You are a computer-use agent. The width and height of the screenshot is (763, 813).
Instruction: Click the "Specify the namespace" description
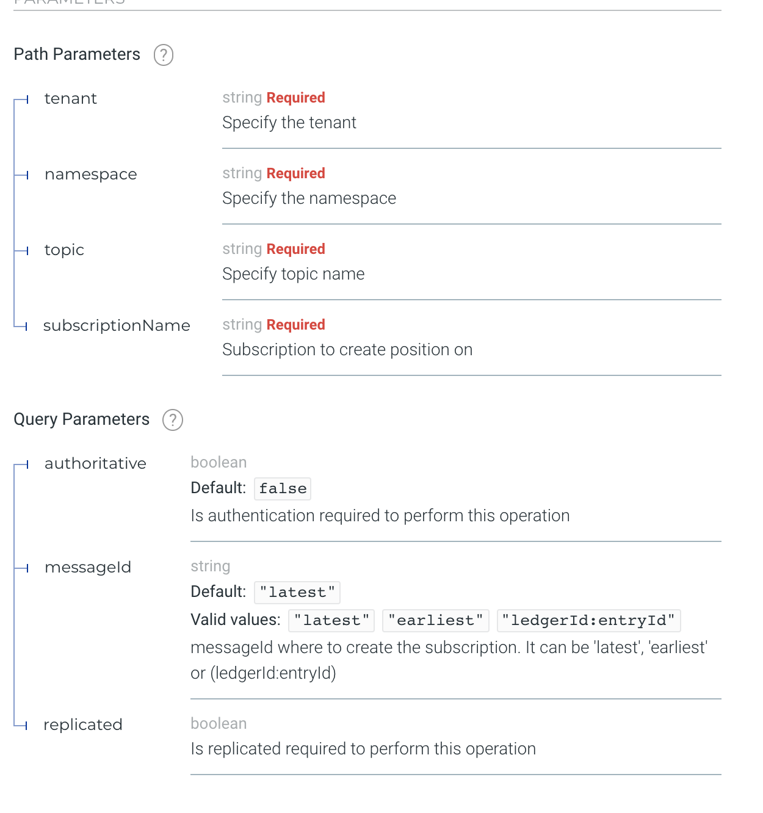[x=309, y=198]
